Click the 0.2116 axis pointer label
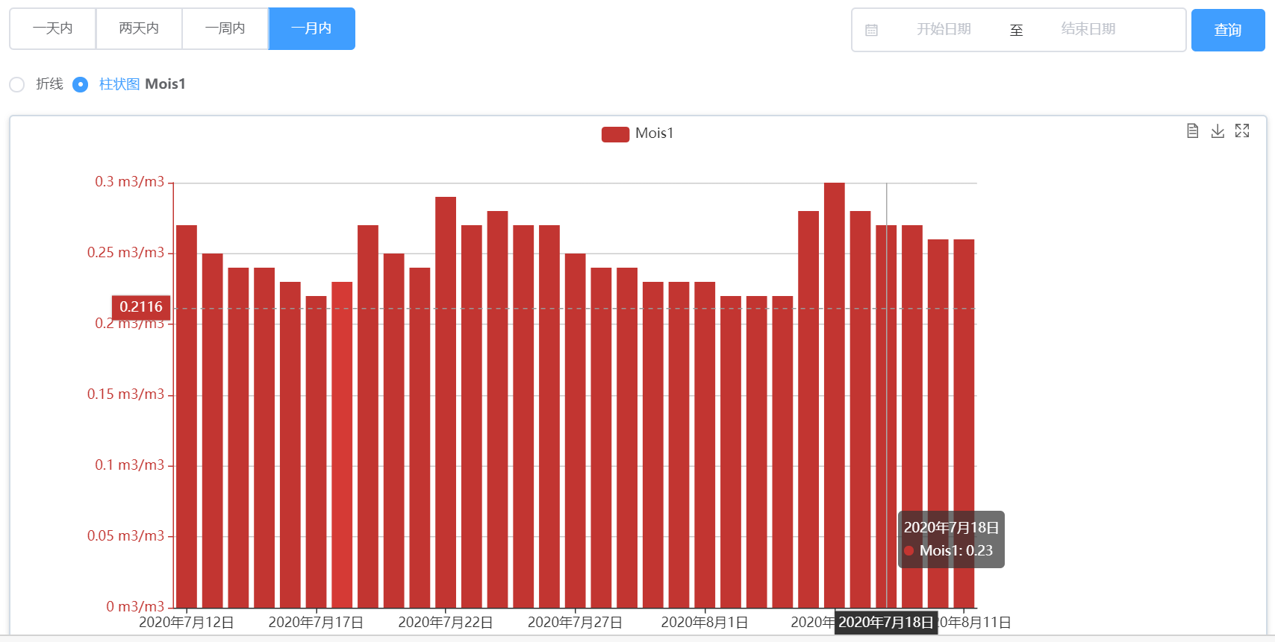This screenshot has height=642, width=1275. (x=141, y=307)
